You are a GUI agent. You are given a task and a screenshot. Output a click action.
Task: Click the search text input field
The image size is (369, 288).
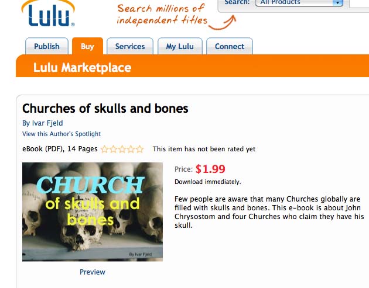359,3
